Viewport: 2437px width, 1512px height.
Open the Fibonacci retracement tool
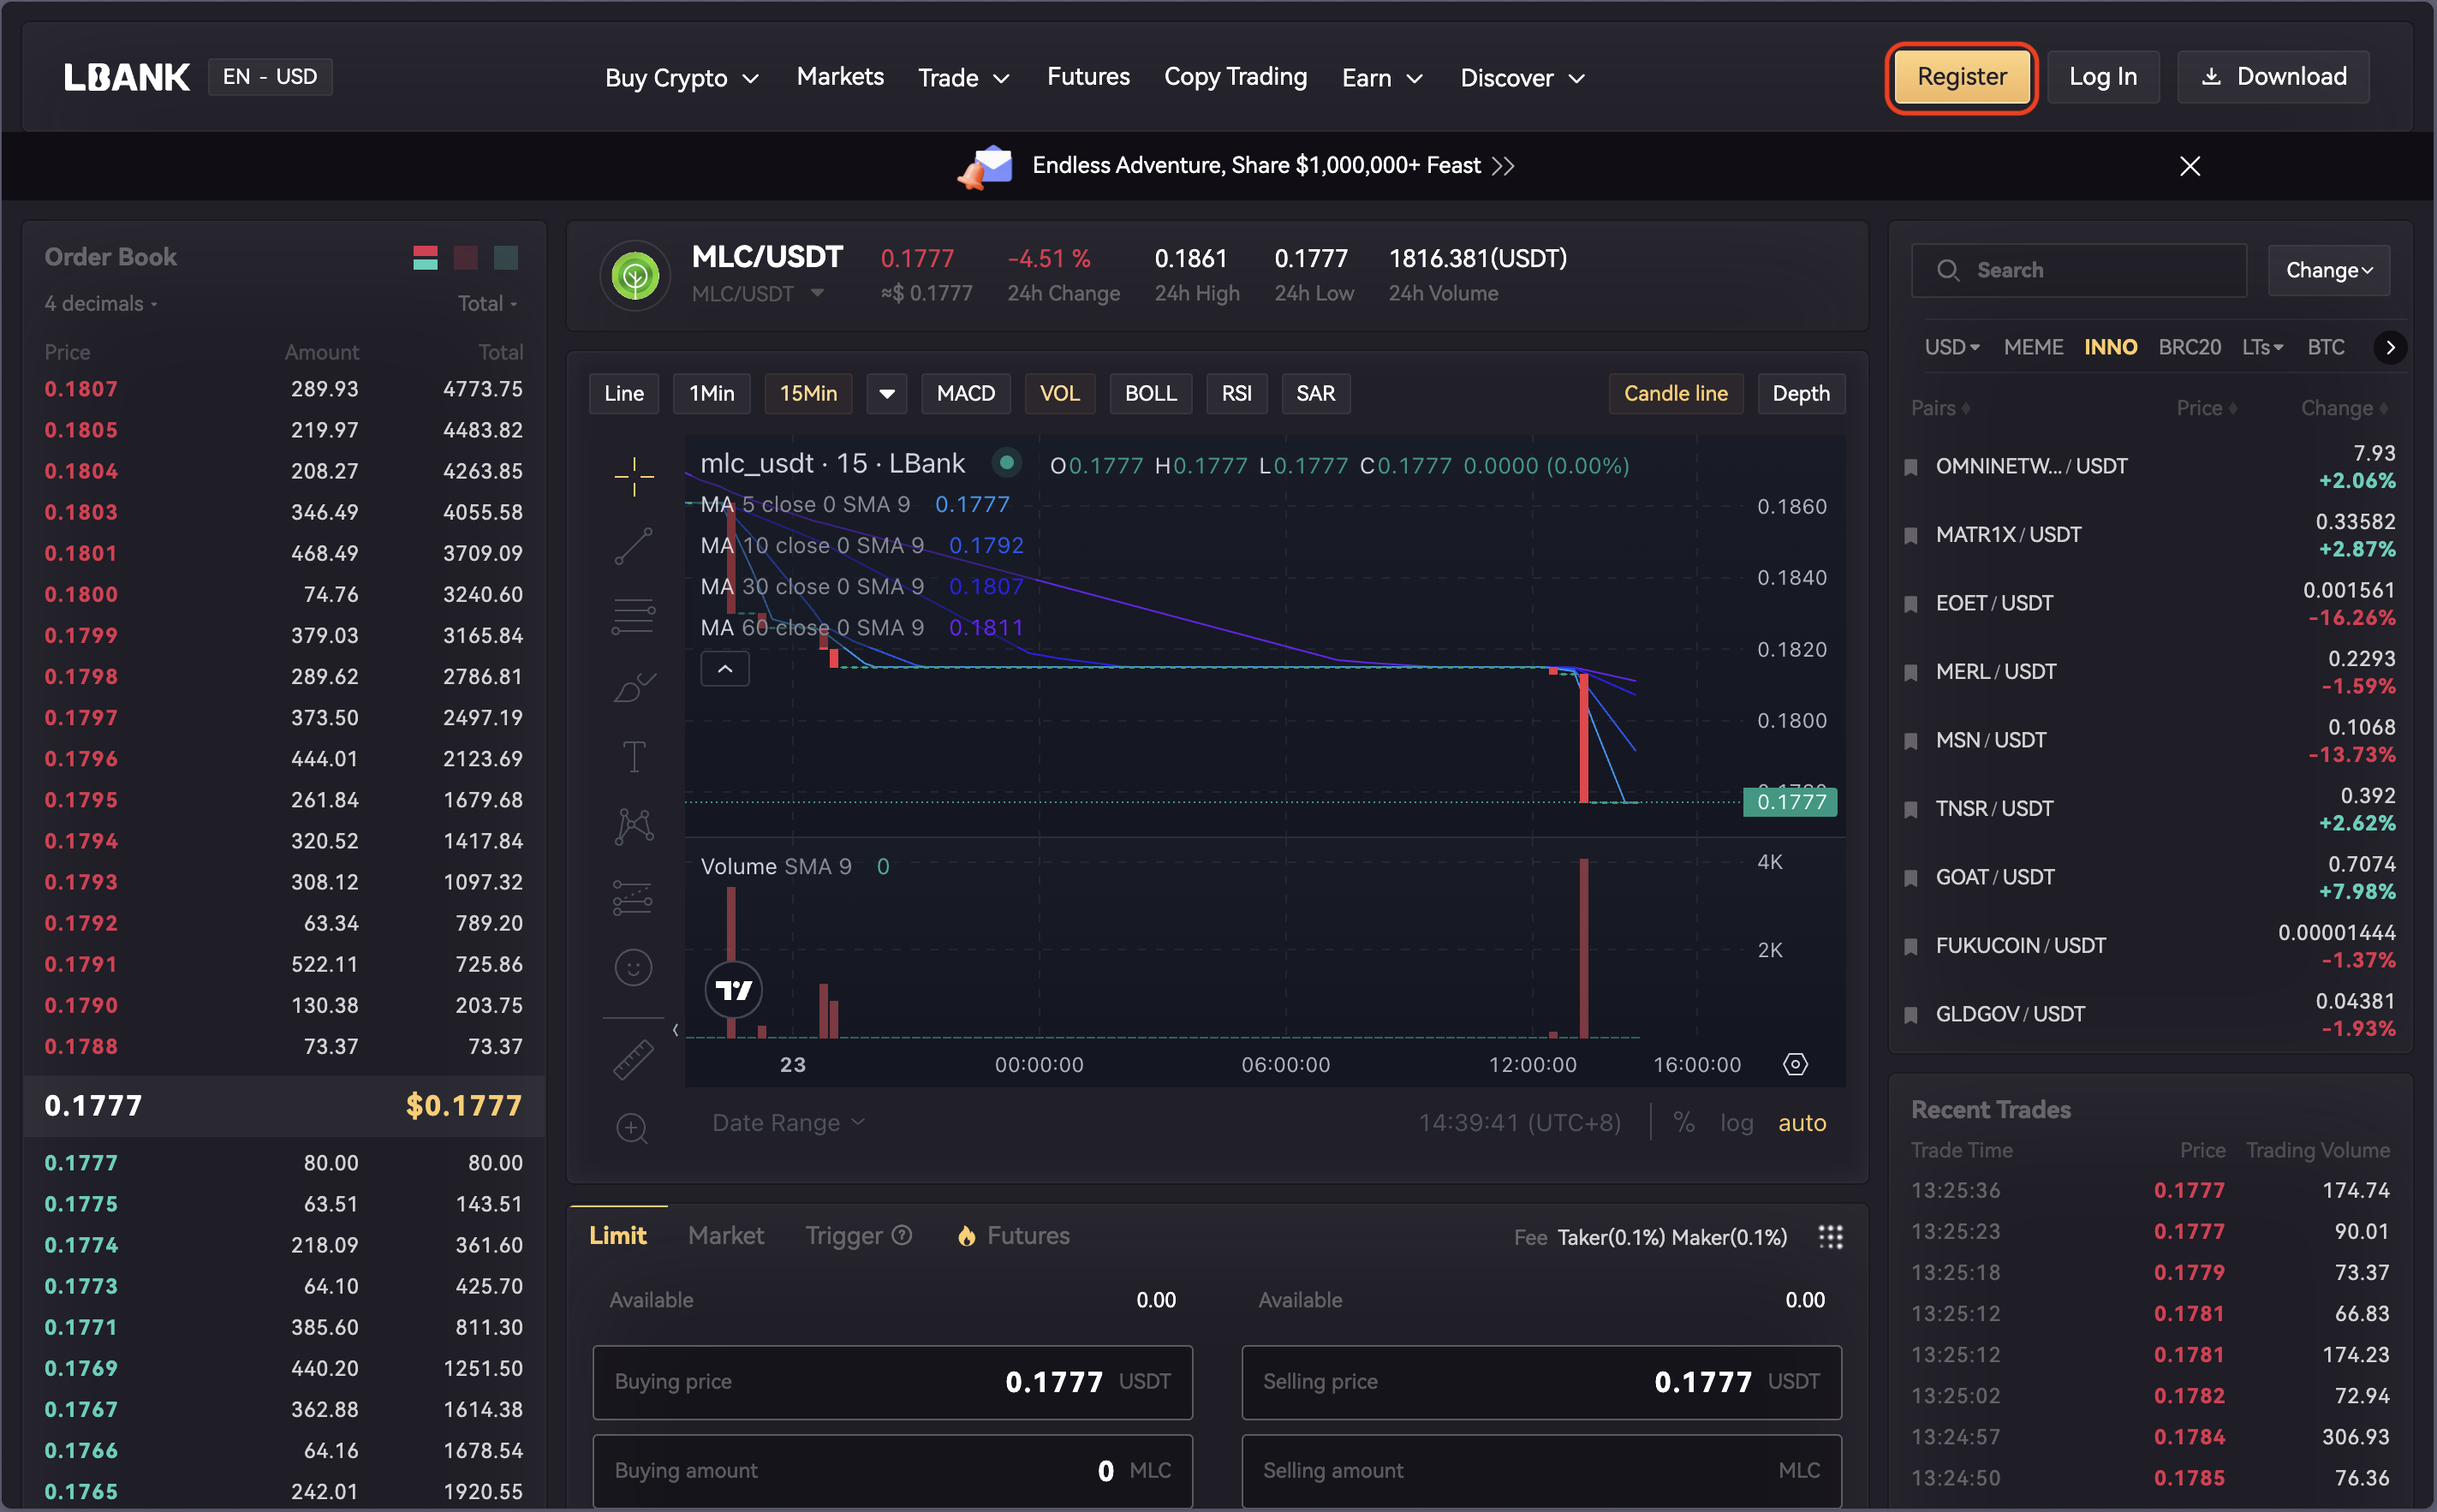(x=634, y=616)
